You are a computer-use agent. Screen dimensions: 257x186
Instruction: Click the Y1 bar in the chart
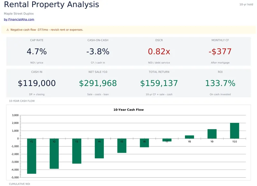(31, 156)
